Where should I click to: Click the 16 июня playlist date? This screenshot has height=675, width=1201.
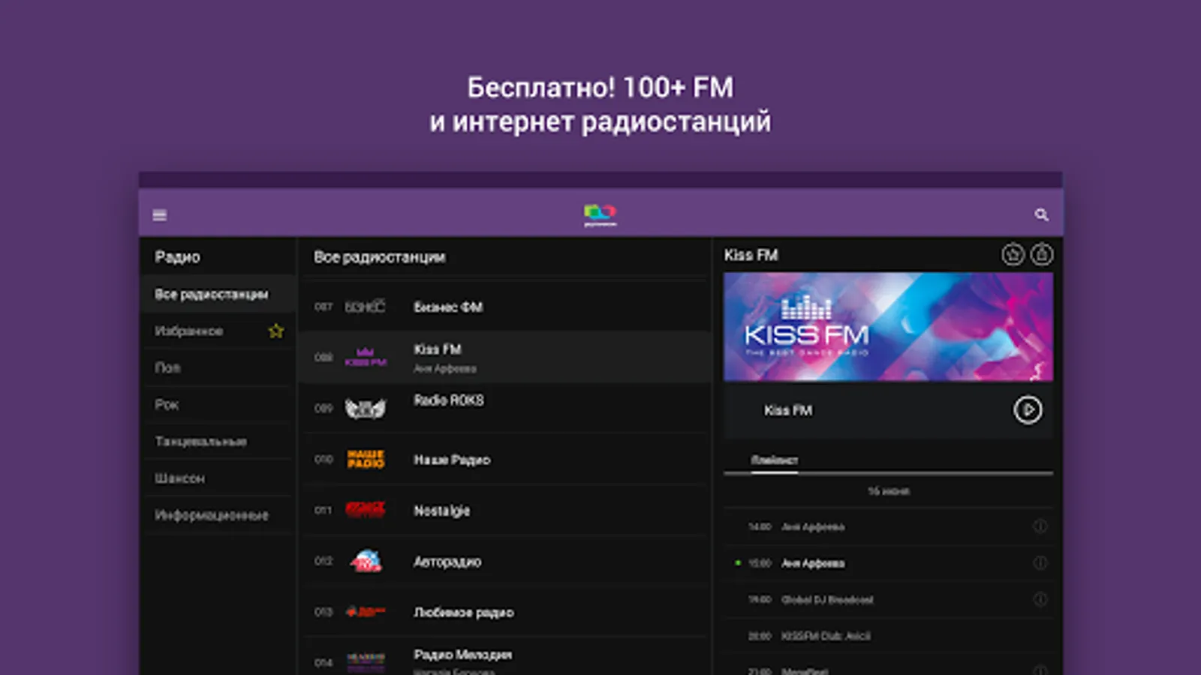(889, 491)
